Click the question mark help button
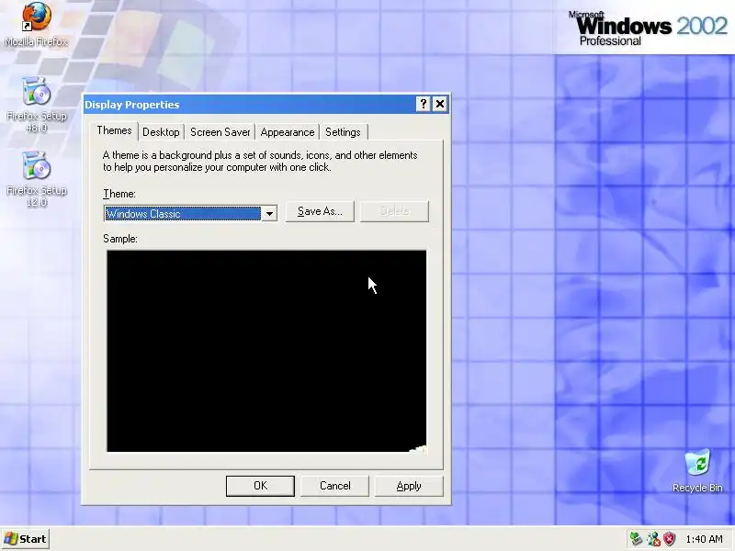Viewport: 735px width, 551px height. coord(423,104)
